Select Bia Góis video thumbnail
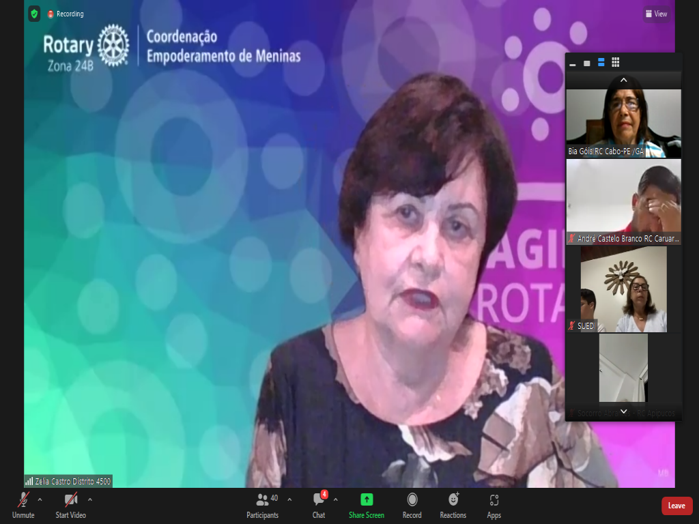The width and height of the screenshot is (699, 524). pos(623,123)
